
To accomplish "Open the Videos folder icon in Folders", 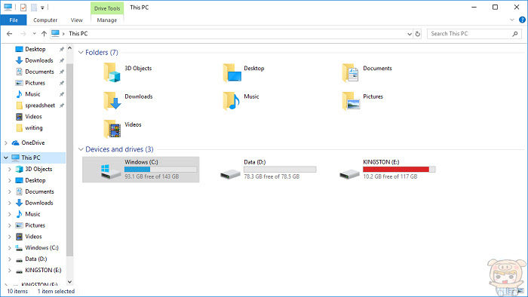I will point(112,129).
